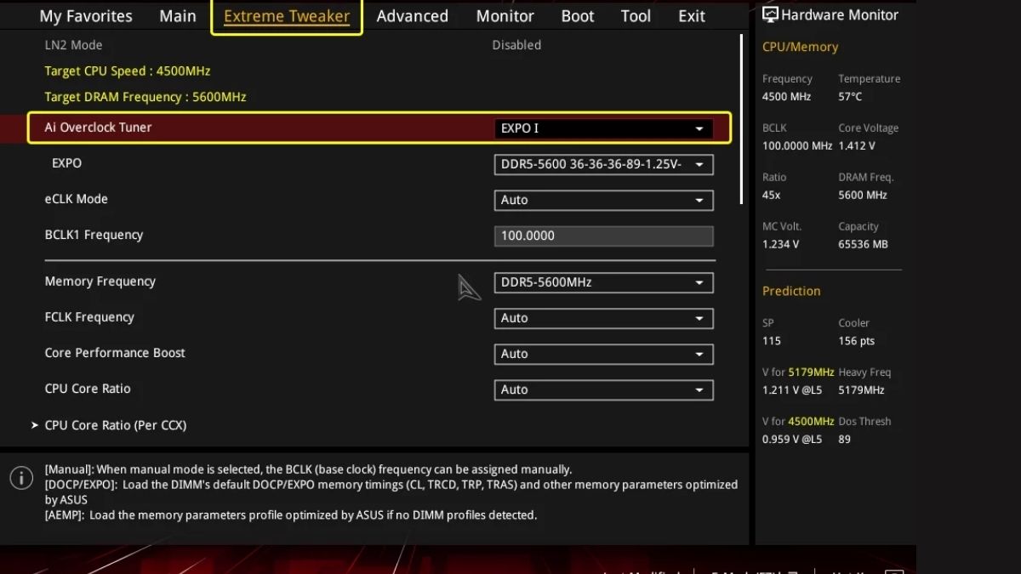1021x574 pixels.
Task: Open the EXPO profile dropdown
Action: (x=603, y=164)
